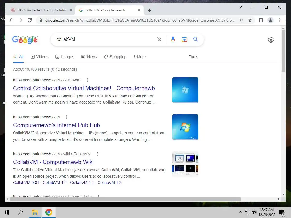Open Windows taskbar search

[20, 212]
